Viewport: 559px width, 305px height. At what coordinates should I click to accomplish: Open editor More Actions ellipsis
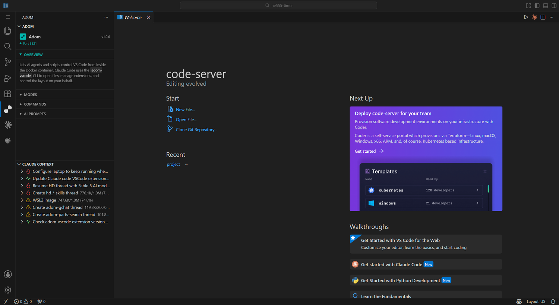pyautogui.click(x=552, y=17)
